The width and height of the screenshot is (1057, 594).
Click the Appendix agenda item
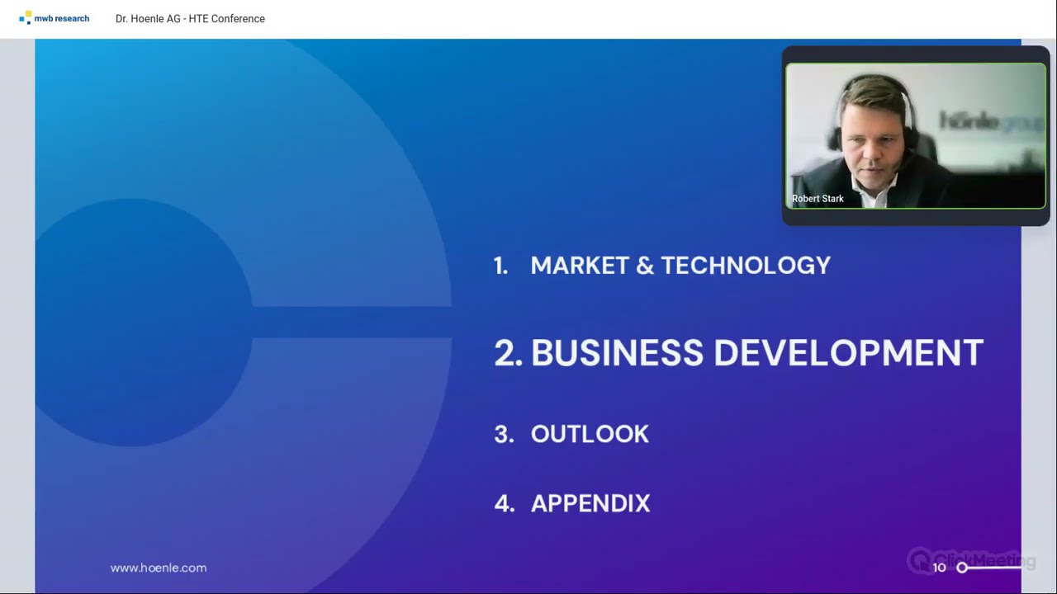pyautogui.click(x=572, y=503)
